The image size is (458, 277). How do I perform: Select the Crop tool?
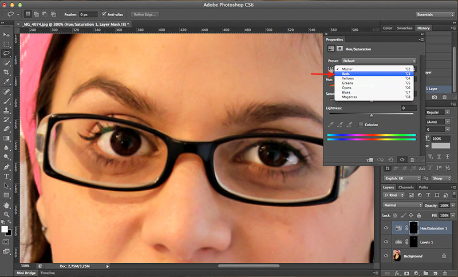click(6, 72)
